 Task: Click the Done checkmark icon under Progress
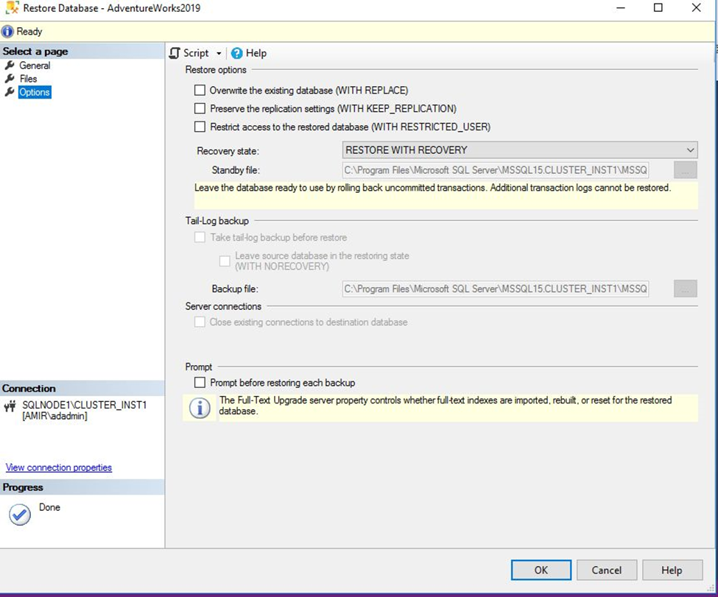tap(18, 515)
